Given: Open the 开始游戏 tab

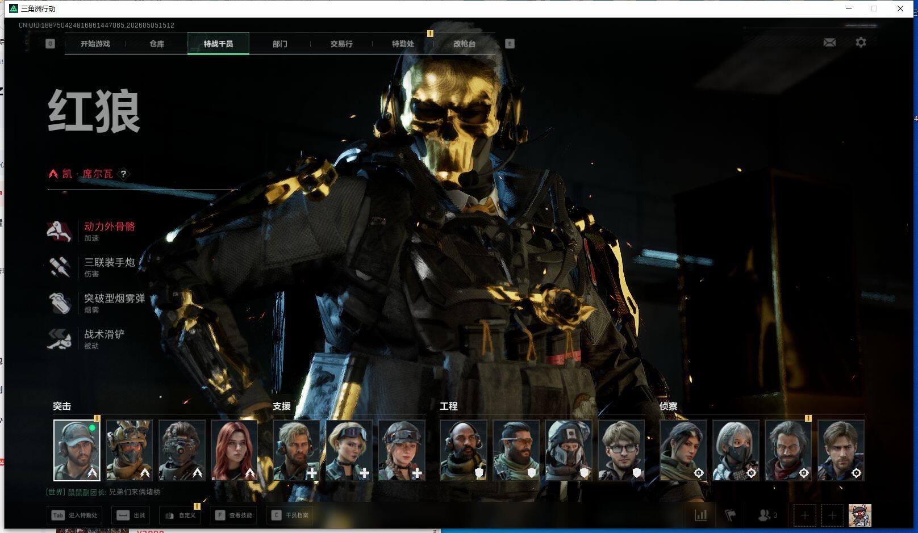Looking at the screenshot, I should (x=95, y=44).
